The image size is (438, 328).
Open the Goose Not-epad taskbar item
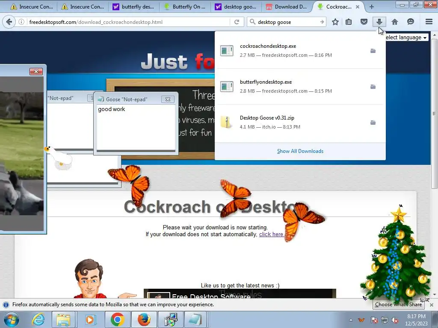(x=195, y=319)
